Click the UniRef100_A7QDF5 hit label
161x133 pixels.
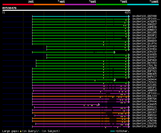(144, 22)
